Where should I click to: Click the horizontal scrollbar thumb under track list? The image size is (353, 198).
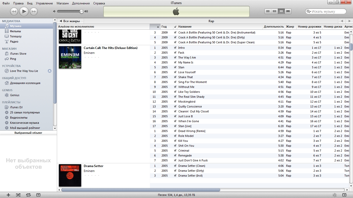click(x=141, y=190)
